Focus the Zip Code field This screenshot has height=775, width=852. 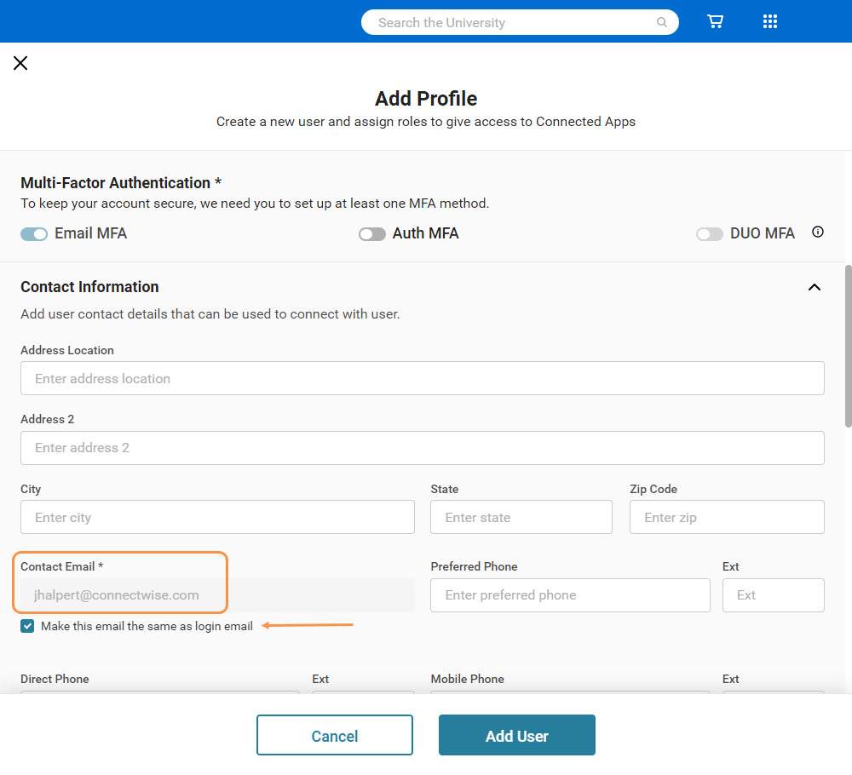pos(727,517)
